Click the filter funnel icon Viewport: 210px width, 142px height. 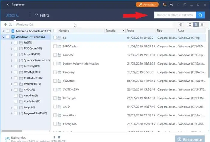point(37,15)
